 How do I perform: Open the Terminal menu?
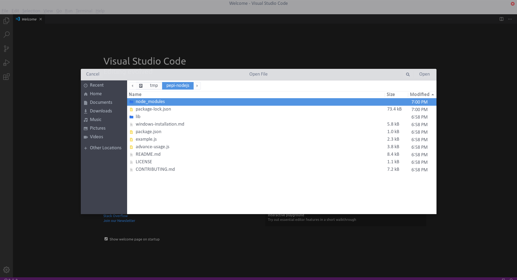click(x=84, y=11)
